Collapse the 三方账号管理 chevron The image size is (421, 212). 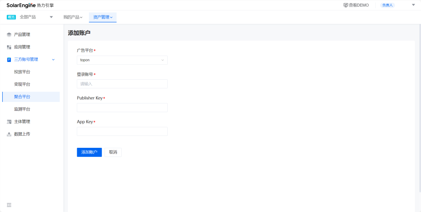(53, 60)
